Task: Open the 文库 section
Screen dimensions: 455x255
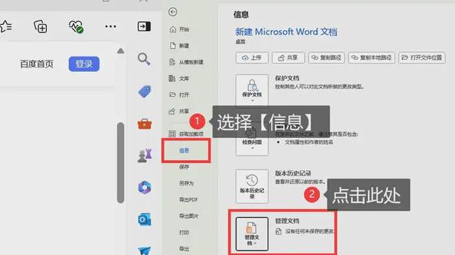Action: pos(179,79)
